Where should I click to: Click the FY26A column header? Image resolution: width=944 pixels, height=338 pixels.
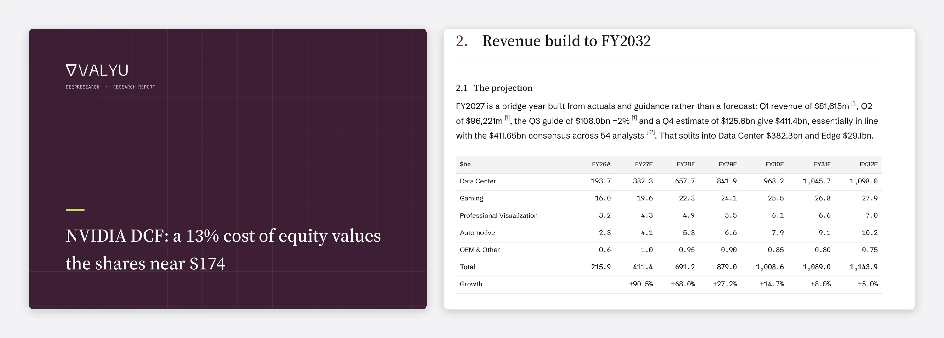601,164
